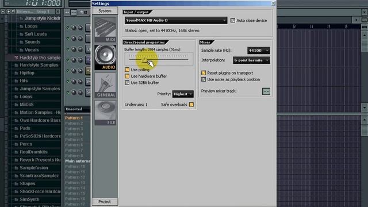Click the folder icon beside Percs

pos(17,144)
